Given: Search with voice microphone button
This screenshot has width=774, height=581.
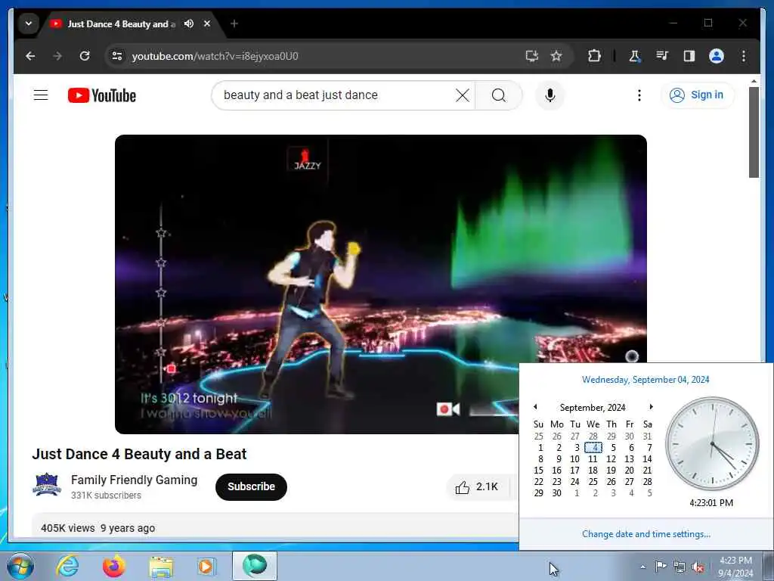Looking at the screenshot, I should pyautogui.click(x=550, y=95).
